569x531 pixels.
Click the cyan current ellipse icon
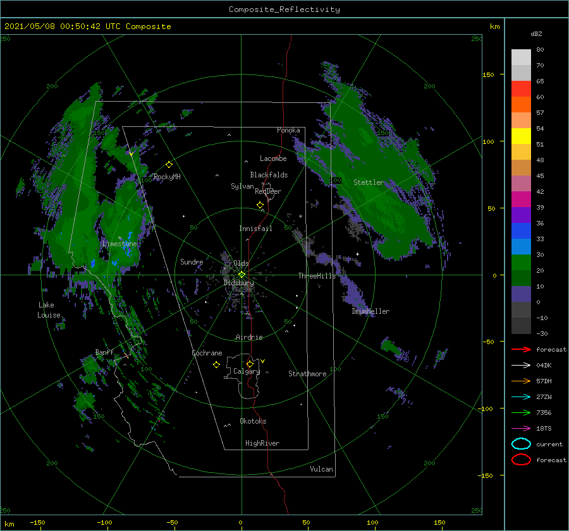point(521,444)
